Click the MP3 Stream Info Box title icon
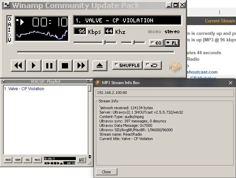236x178 pixels. click(x=97, y=83)
